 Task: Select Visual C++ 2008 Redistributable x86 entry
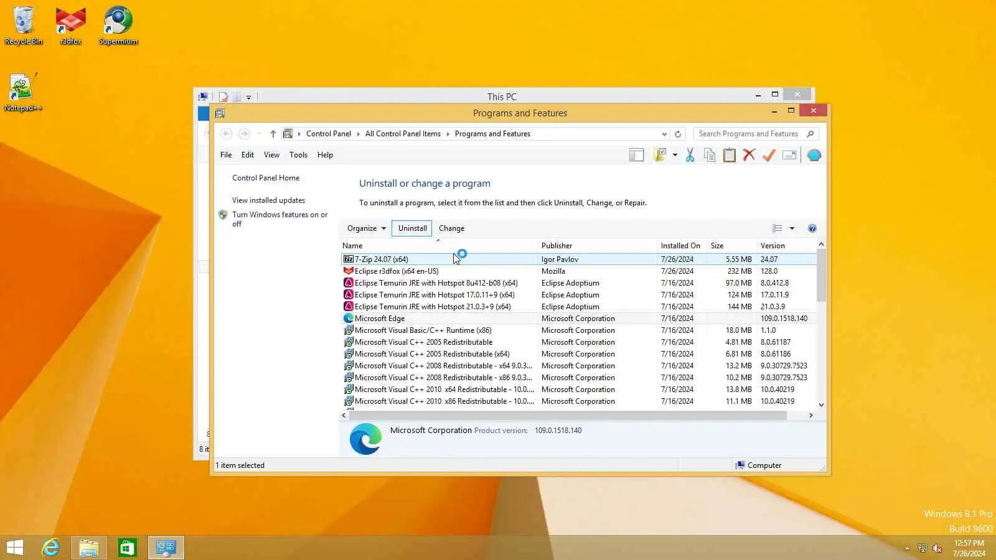[578, 378]
